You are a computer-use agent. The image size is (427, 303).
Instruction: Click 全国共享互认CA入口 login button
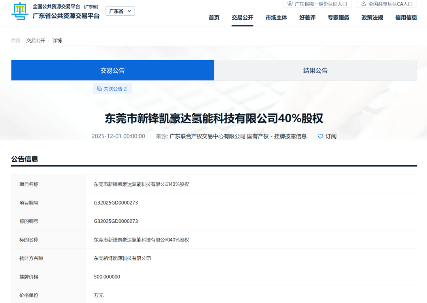pos(387,4)
